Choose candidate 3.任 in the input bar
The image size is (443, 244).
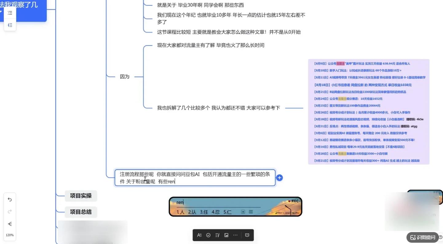coord(204,212)
